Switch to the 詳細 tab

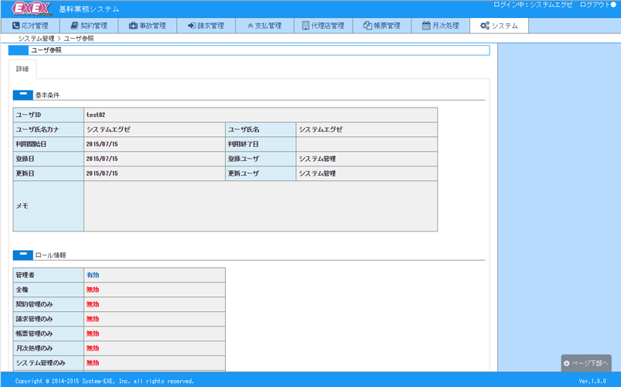click(22, 69)
